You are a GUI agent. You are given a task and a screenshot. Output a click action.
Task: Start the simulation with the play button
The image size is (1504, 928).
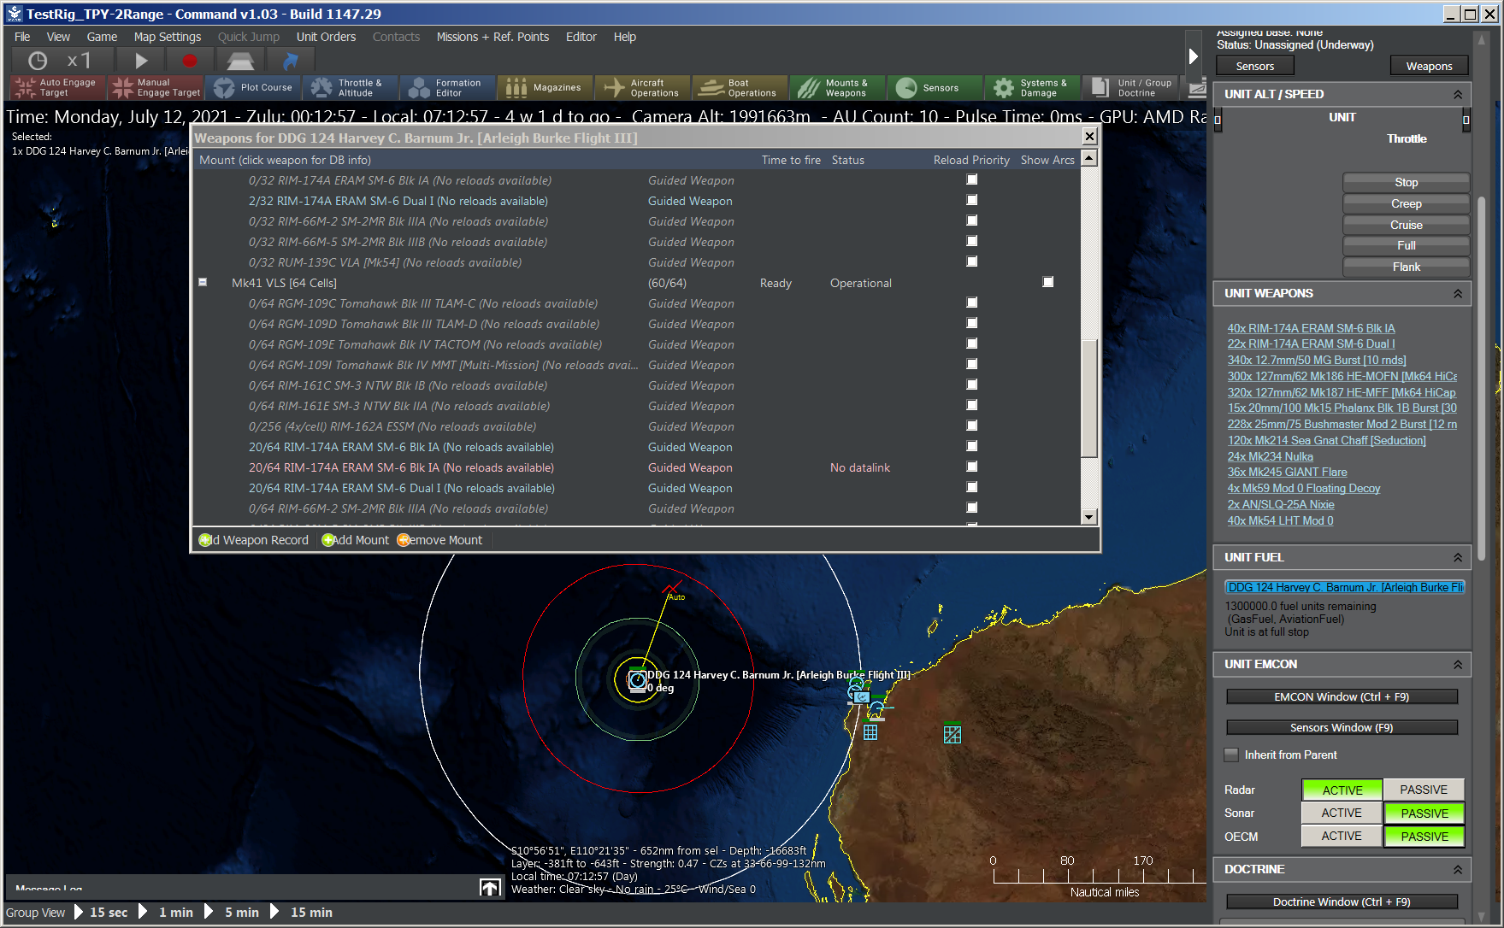tap(142, 61)
